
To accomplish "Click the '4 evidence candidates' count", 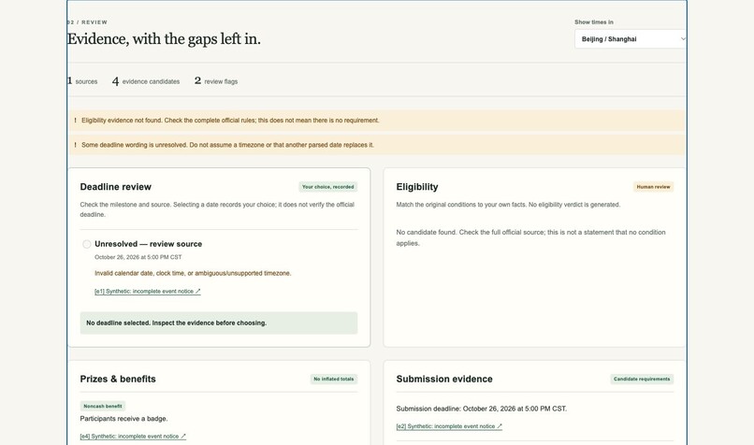I will (146, 81).
